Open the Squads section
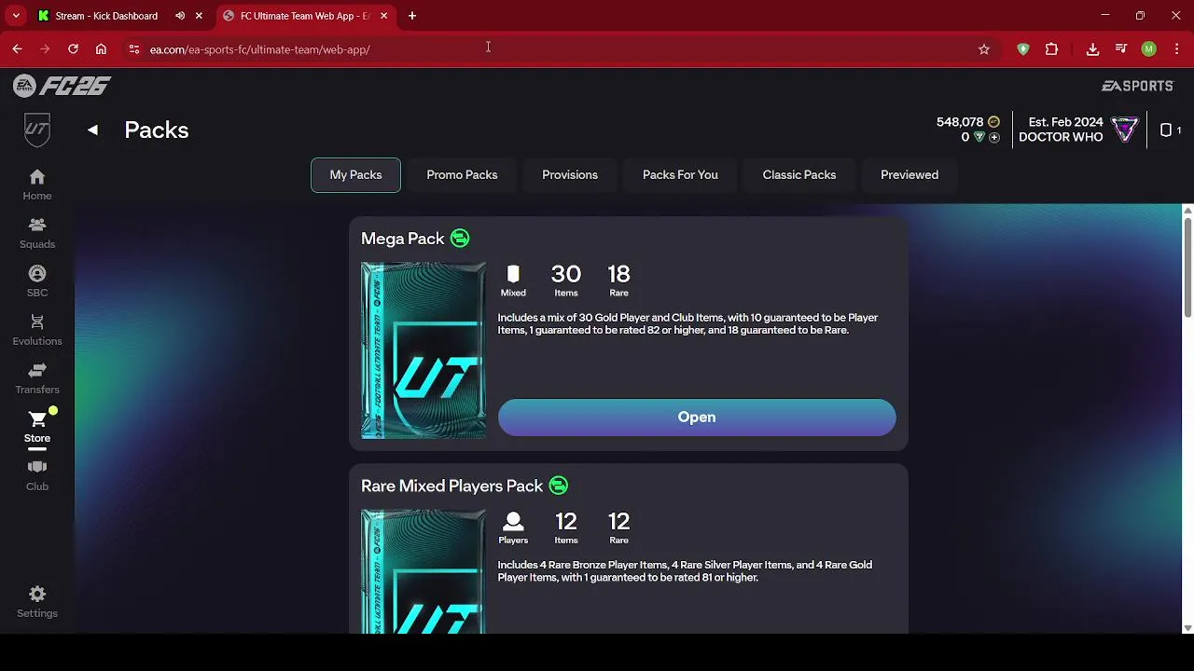The width and height of the screenshot is (1194, 671). [x=37, y=233]
